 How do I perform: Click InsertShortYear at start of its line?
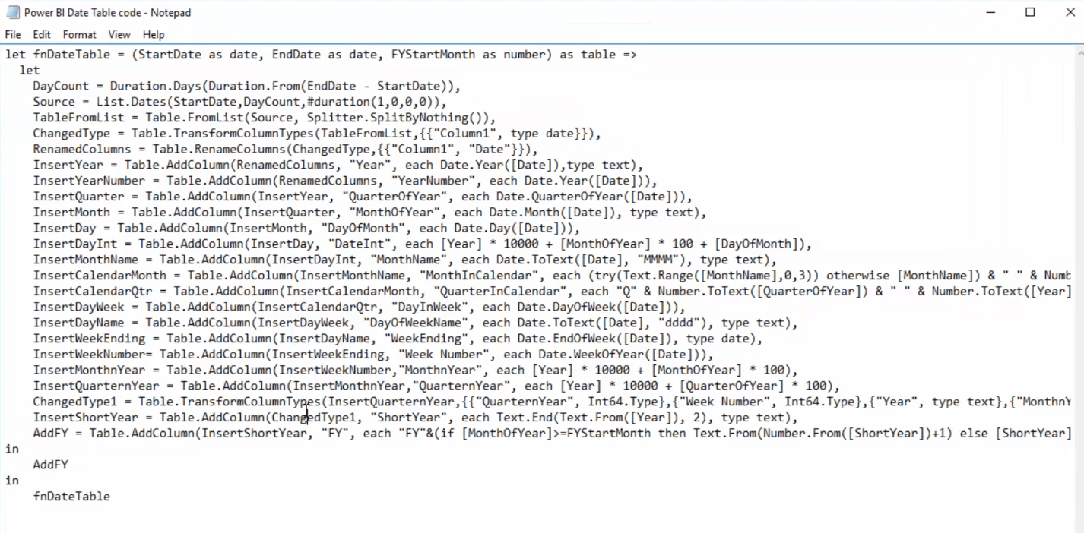85,418
